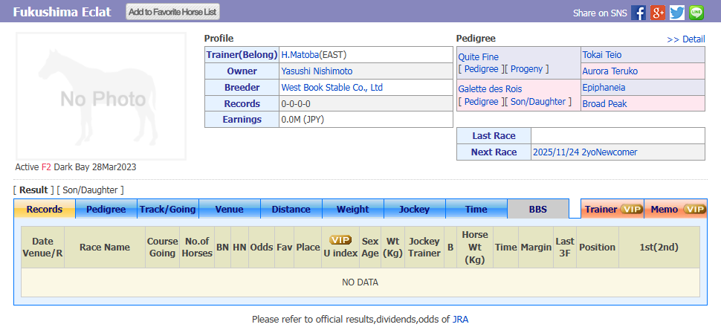Open dam Galette des Rois link
Image resolution: width=721 pixels, height=333 pixels.
490,89
